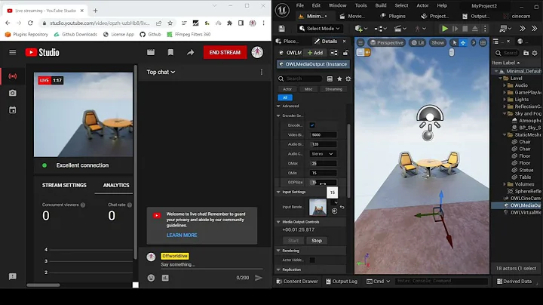Expand the Advanced section
This screenshot has width=543, height=305.
click(x=278, y=106)
